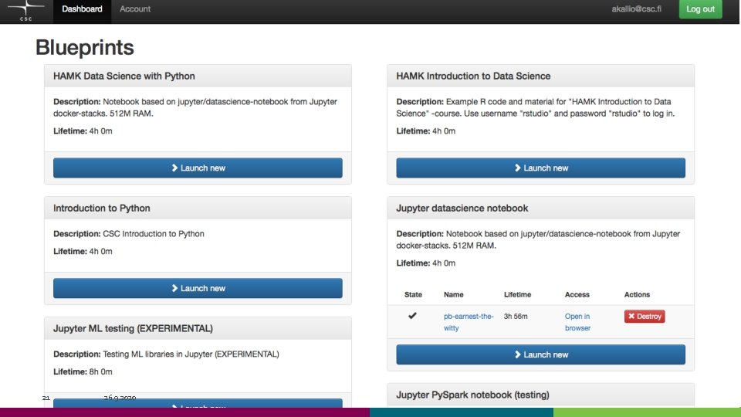Click the 8h 0m lifetime text
This screenshot has height=417, width=741.
tap(100, 371)
